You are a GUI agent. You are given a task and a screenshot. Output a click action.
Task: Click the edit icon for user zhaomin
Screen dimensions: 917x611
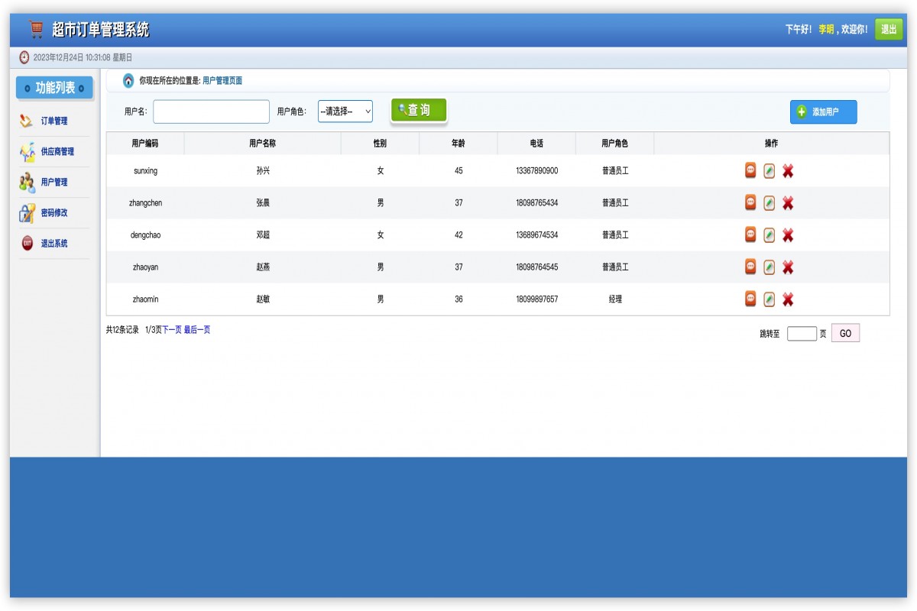pyautogui.click(x=769, y=299)
